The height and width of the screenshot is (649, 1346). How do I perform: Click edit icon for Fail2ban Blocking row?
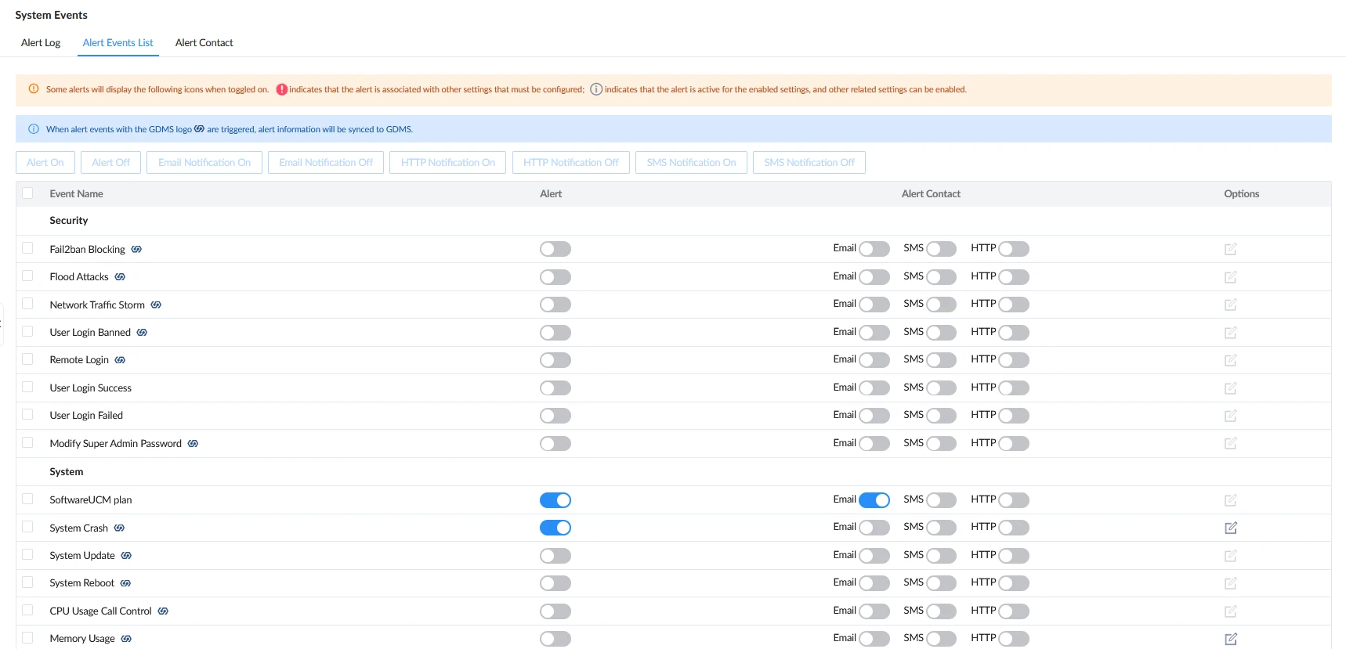[1231, 249]
